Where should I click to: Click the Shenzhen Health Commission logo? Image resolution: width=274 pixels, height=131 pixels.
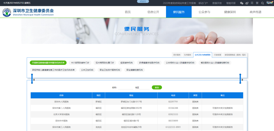(x=28, y=12)
